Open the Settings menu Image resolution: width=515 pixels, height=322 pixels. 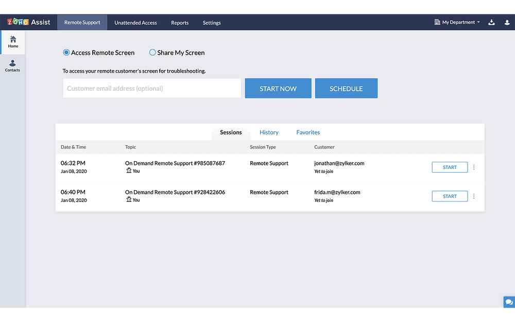point(212,23)
